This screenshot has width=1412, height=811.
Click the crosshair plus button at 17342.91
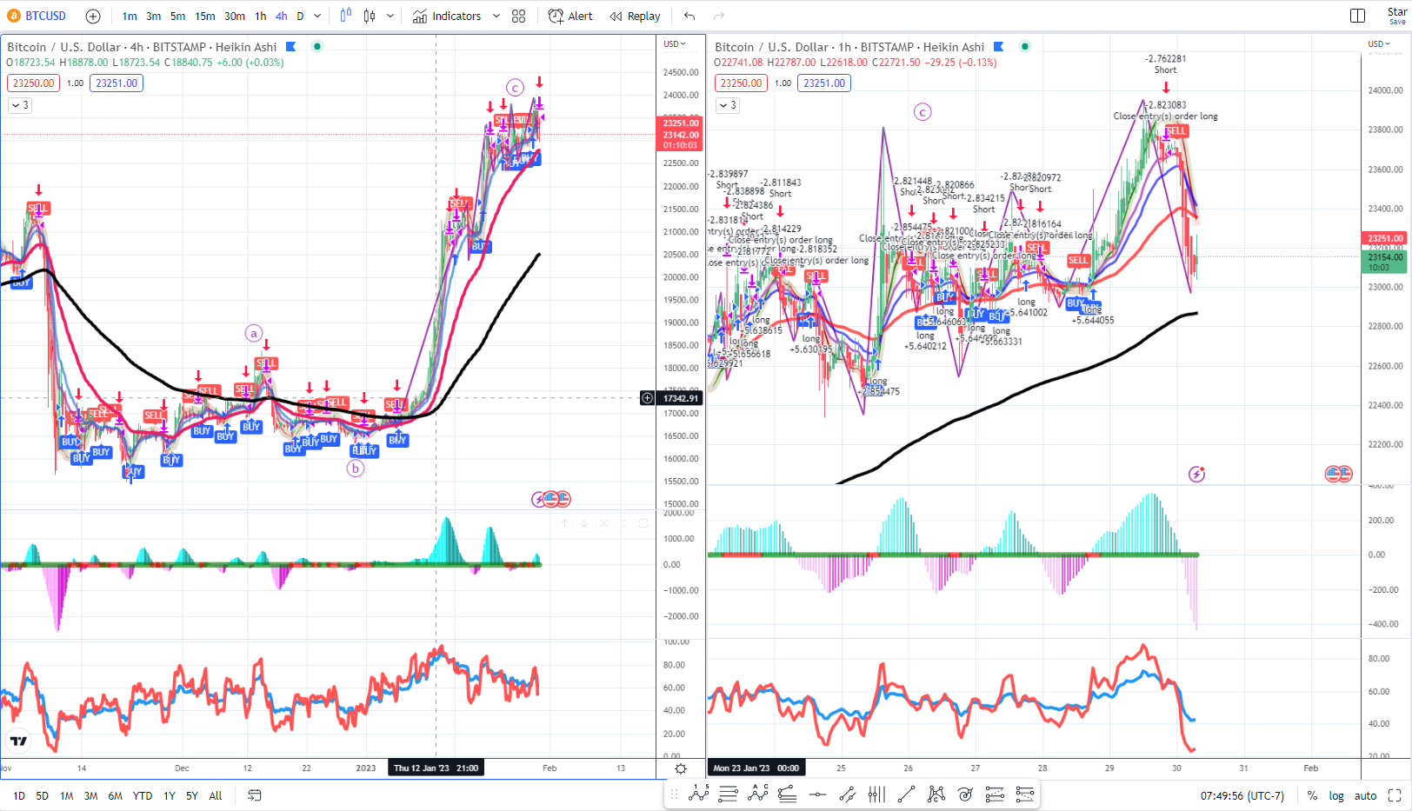click(648, 398)
